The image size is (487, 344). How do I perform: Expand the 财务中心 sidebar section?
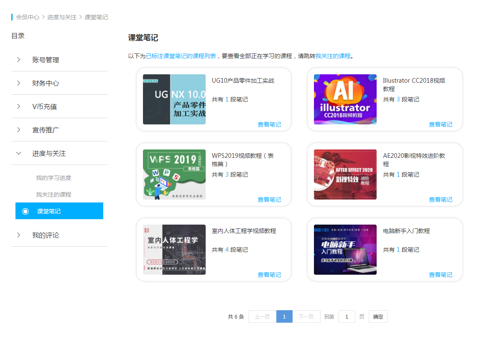click(18, 83)
